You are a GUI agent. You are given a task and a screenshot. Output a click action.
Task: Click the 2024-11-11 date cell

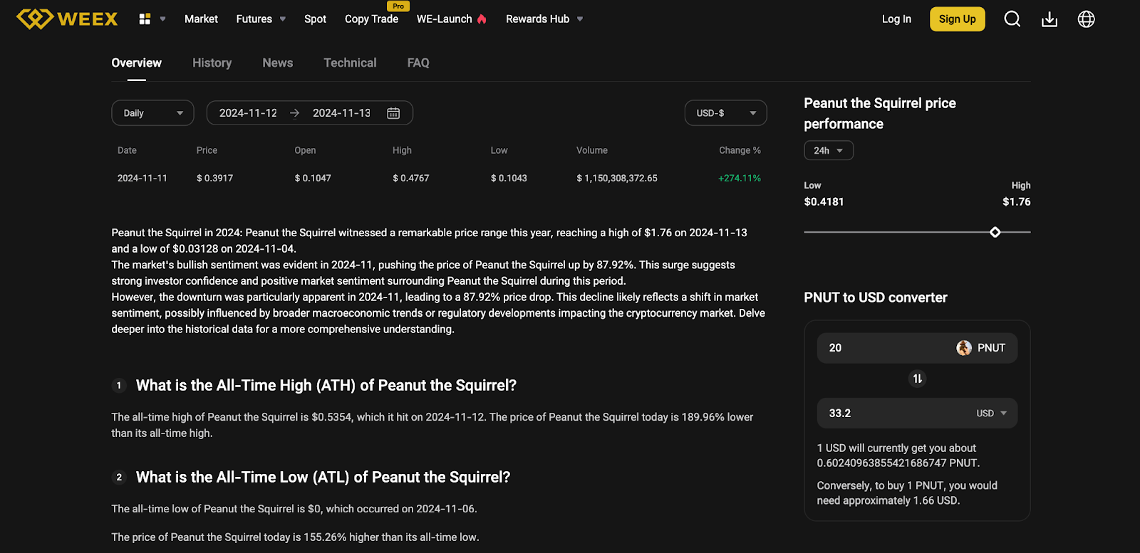pos(142,178)
